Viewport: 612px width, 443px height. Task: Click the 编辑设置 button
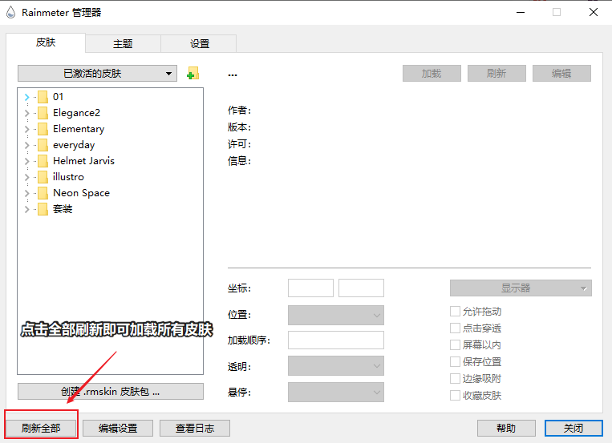(118, 429)
